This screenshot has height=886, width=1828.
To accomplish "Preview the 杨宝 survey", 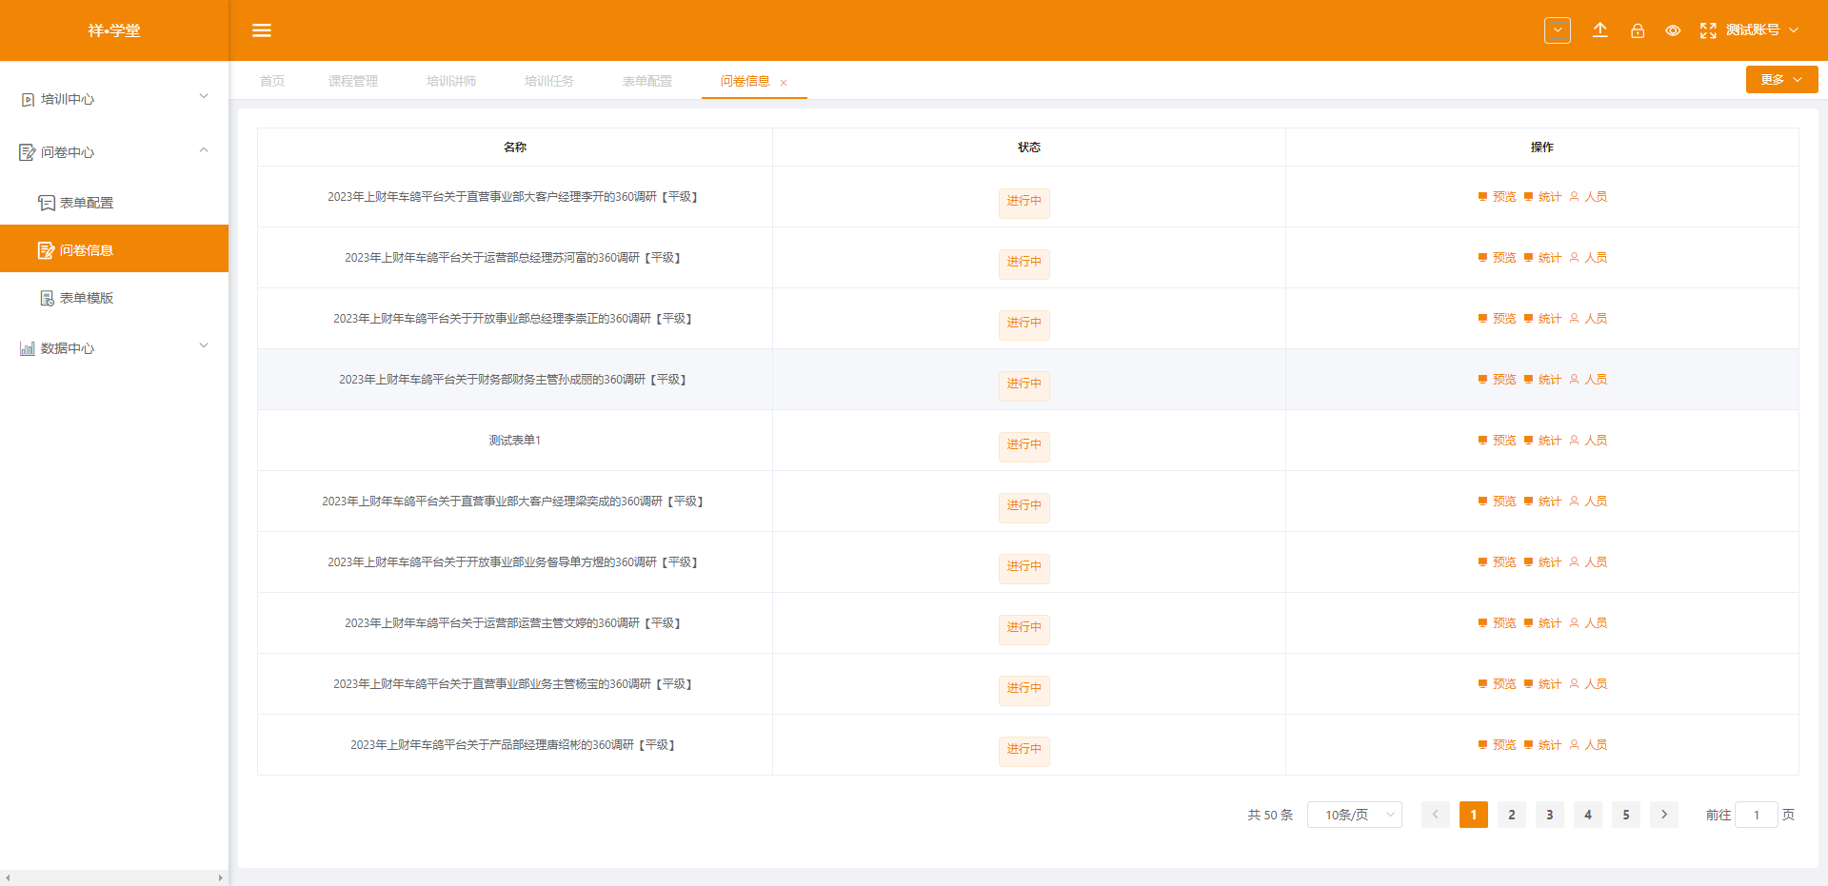I will pos(1497,684).
